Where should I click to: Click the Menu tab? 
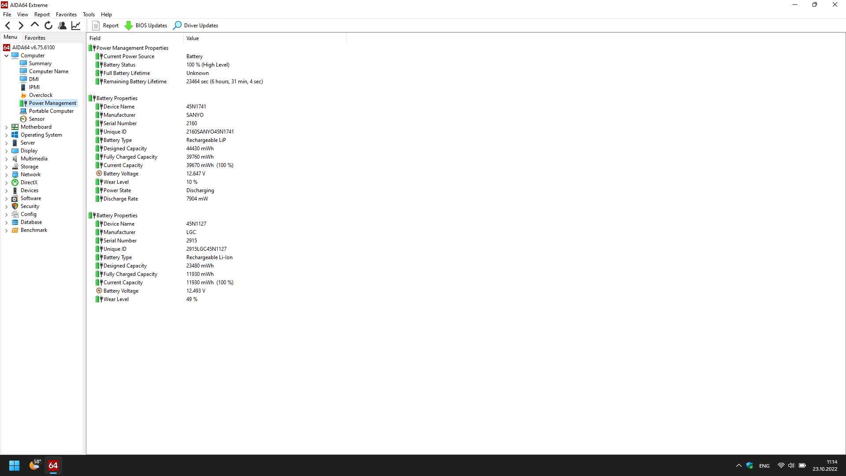point(11,37)
